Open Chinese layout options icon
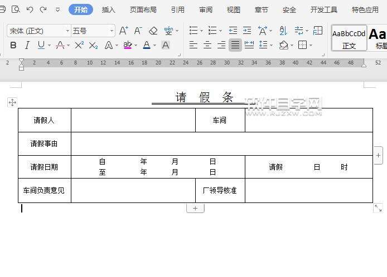 262,31
